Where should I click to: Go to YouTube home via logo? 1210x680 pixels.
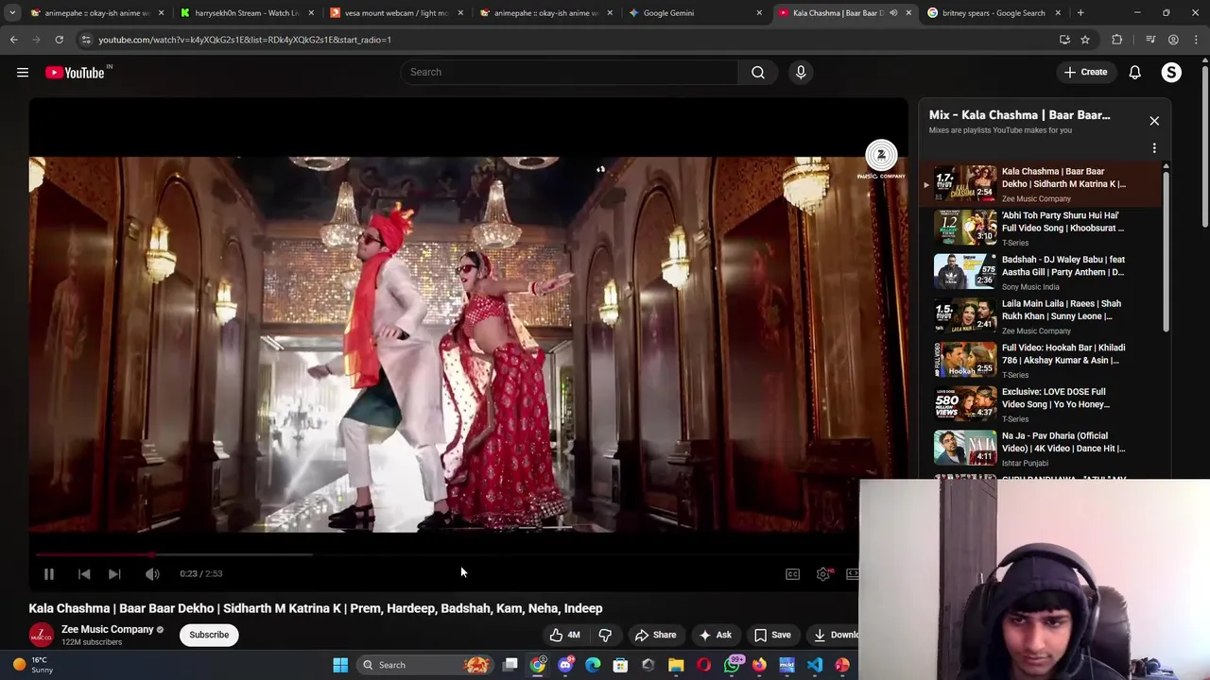click(x=75, y=72)
